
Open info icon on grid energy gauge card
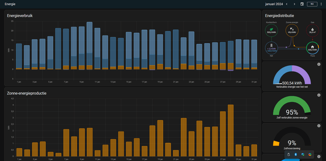click(x=319, y=64)
